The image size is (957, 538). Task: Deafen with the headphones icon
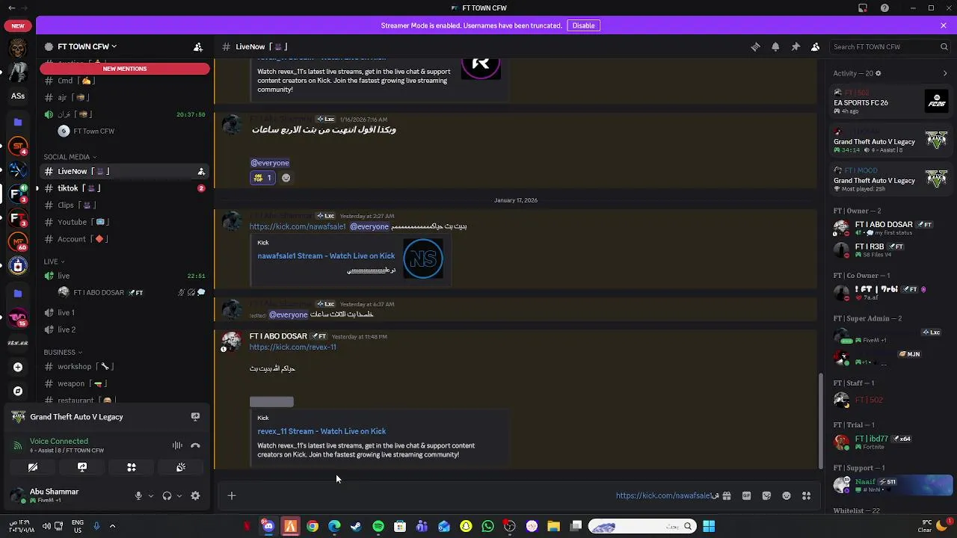tap(167, 496)
